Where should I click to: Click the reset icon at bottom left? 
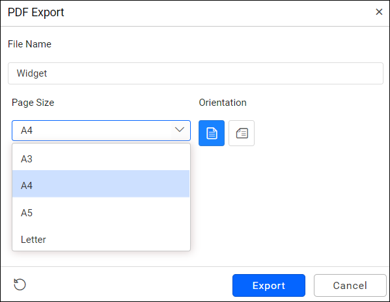pos(20,284)
